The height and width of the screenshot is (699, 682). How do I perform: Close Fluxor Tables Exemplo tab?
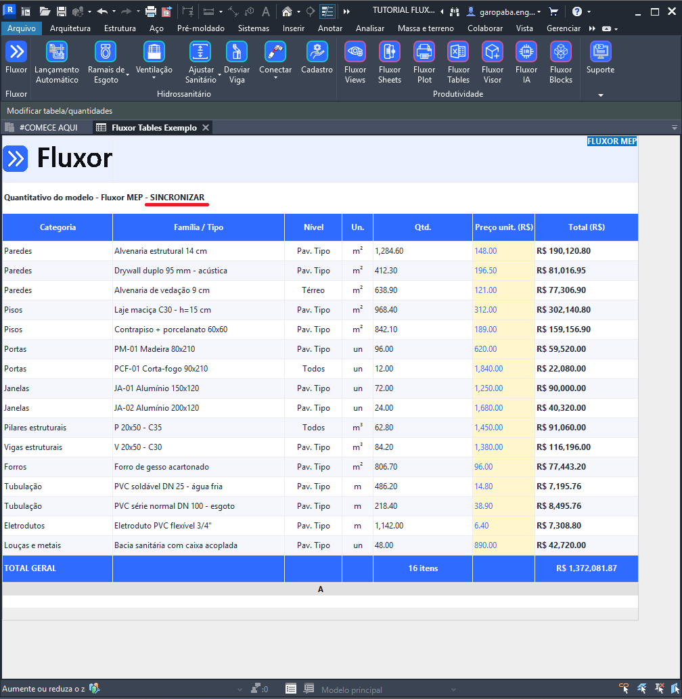click(x=206, y=127)
